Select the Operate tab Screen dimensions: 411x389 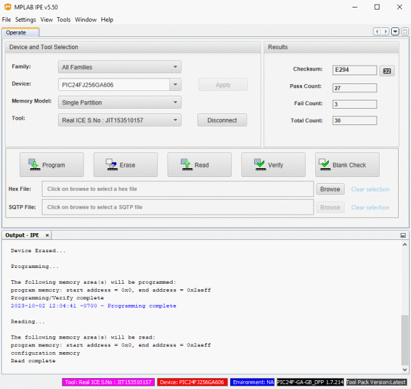pyautogui.click(x=16, y=32)
